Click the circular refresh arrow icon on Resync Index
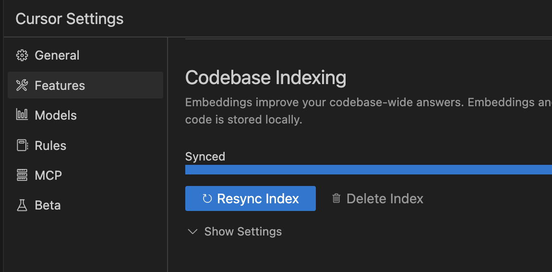 (x=207, y=199)
